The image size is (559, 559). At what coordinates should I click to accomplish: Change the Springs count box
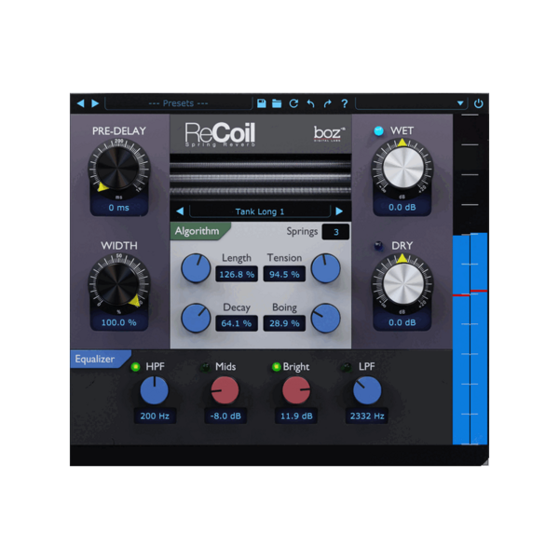(x=335, y=232)
